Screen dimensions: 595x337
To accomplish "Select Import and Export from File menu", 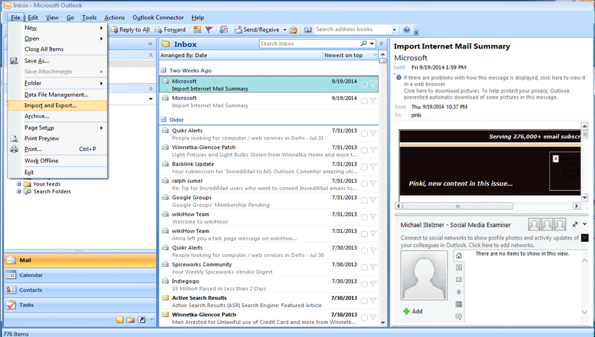I will point(50,105).
